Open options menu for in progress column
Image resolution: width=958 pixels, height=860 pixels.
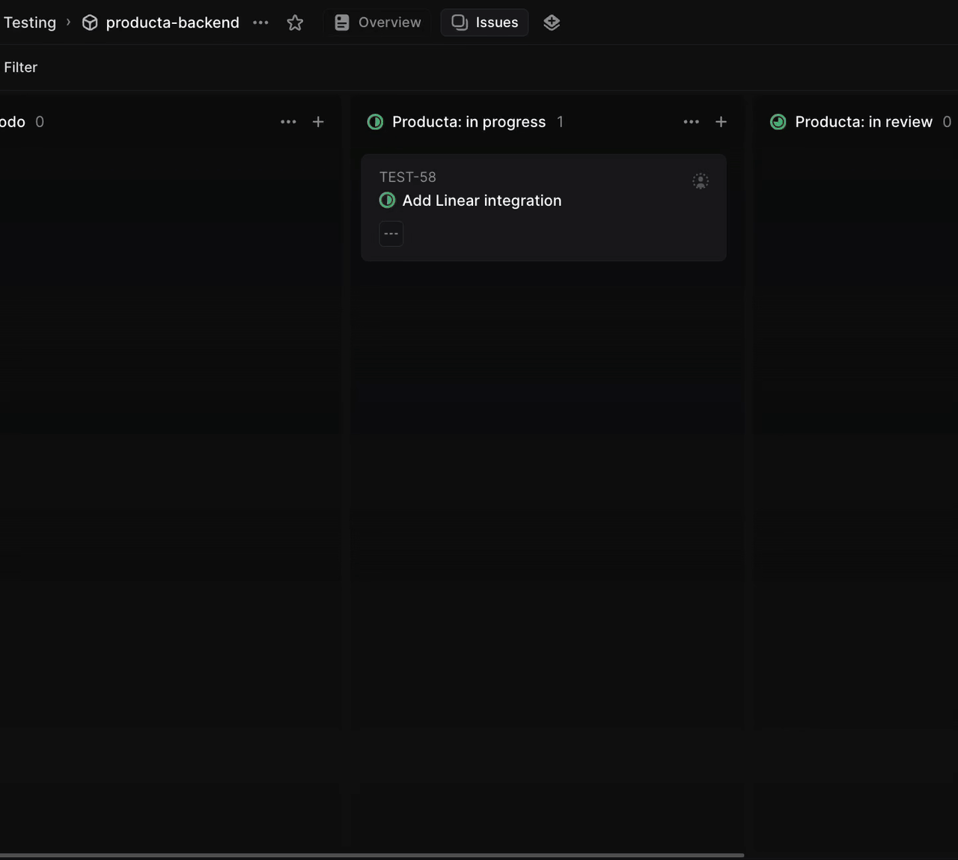(x=691, y=122)
